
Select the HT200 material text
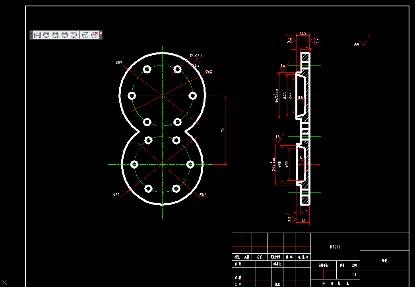click(x=335, y=247)
